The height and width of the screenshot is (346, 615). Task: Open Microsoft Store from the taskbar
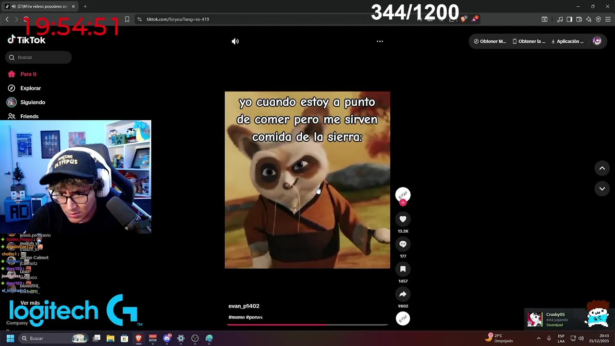pyautogui.click(x=124, y=338)
